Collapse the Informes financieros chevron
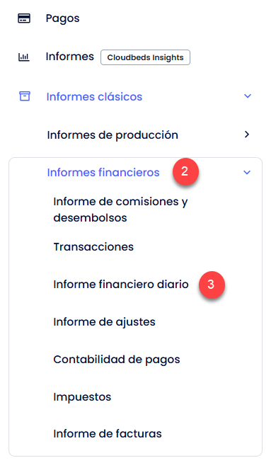 (247, 173)
